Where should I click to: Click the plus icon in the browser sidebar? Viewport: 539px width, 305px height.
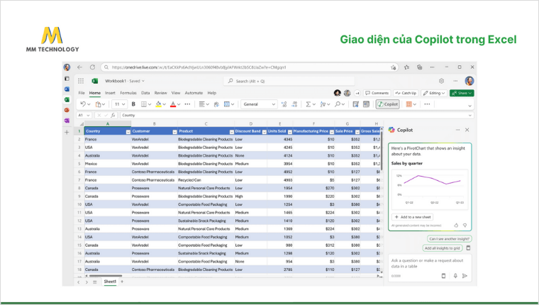coord(67,132)
